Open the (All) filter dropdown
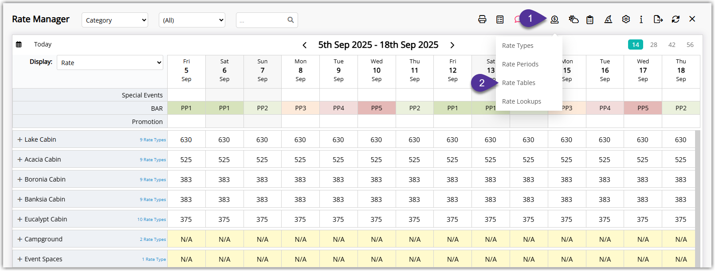The width and height of the screenshot is (715, 271). coord(192,20)
